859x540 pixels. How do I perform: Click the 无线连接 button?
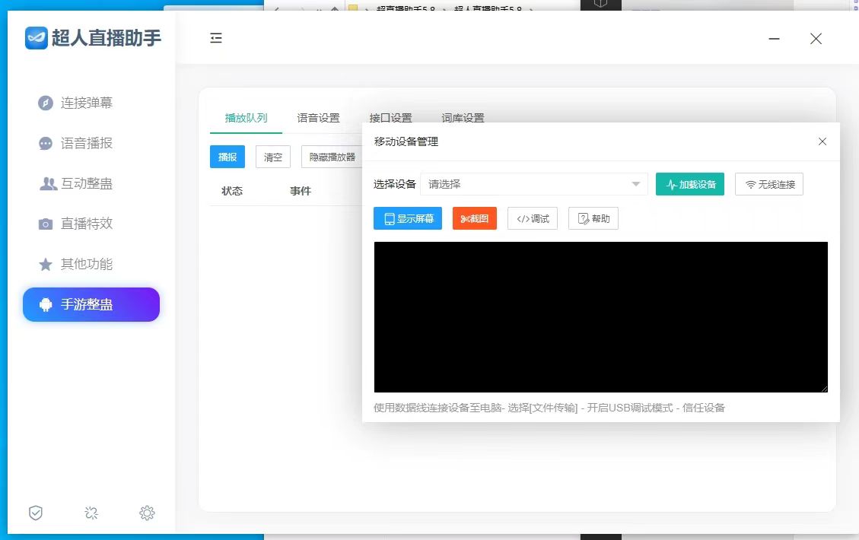768,183
